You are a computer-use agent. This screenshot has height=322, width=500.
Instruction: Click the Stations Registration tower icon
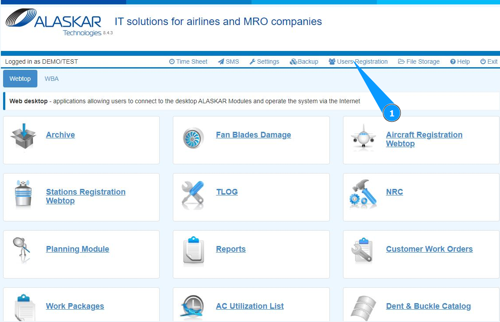pos(23,193)
